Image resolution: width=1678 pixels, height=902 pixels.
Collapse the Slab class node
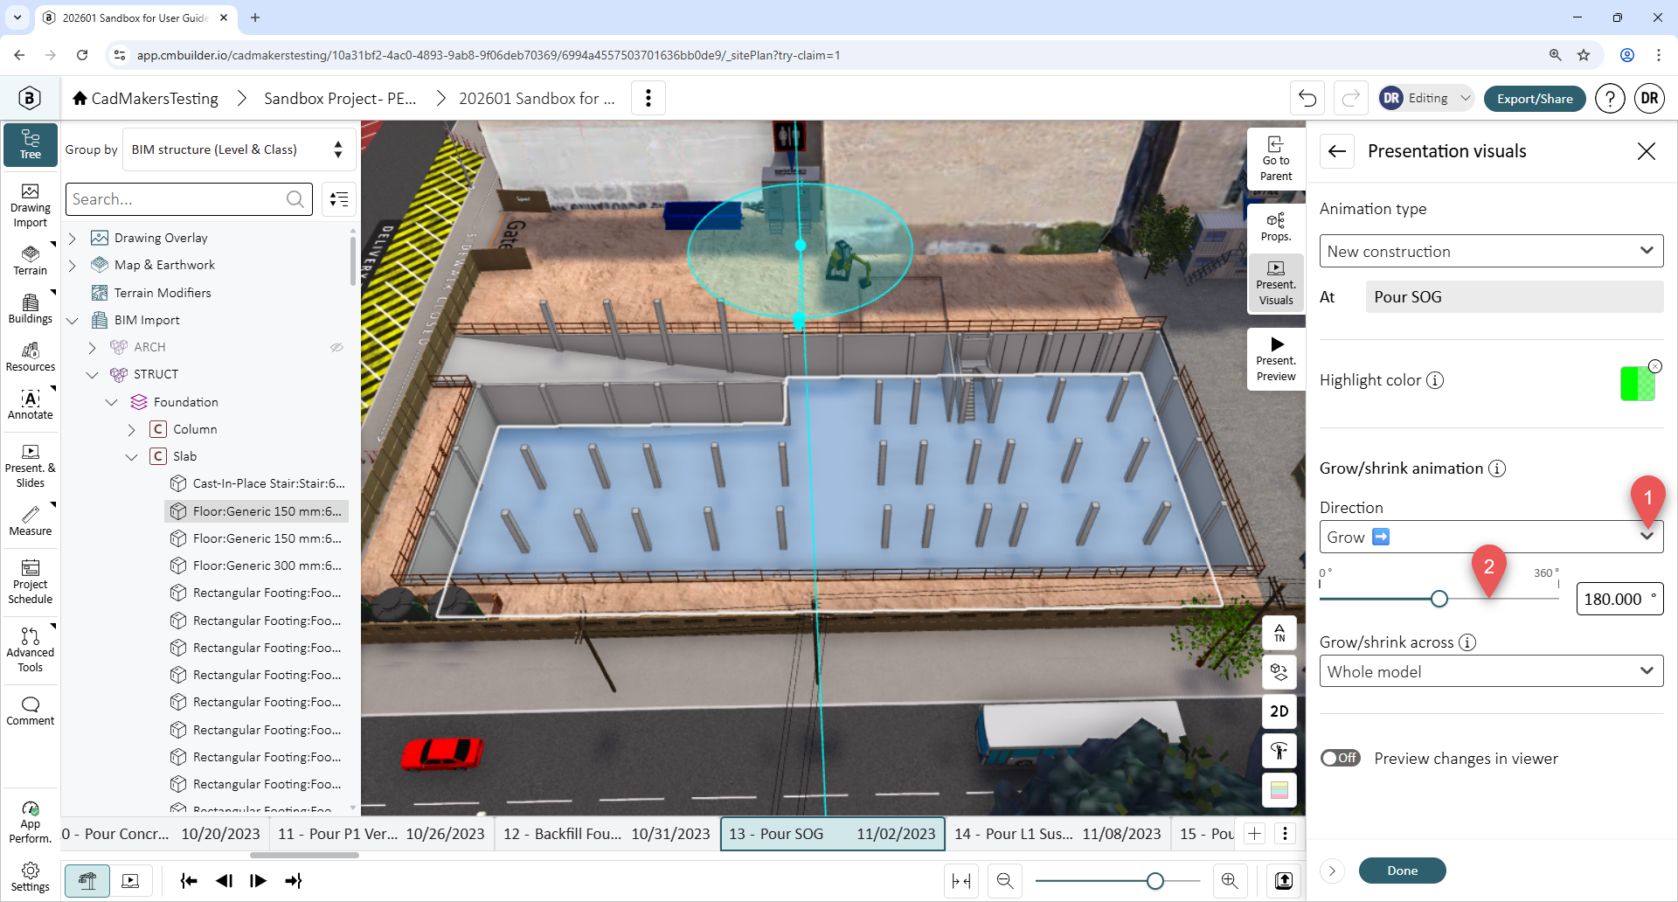pos(131,456)
